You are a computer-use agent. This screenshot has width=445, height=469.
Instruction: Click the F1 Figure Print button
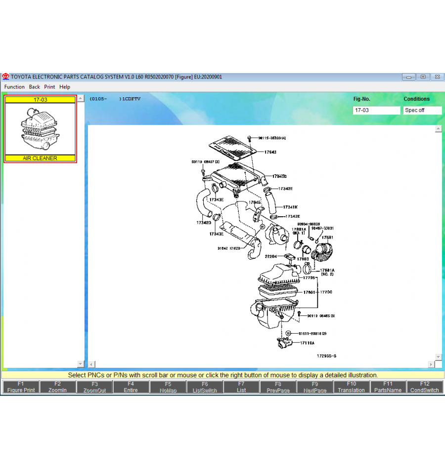pos(21,387)
